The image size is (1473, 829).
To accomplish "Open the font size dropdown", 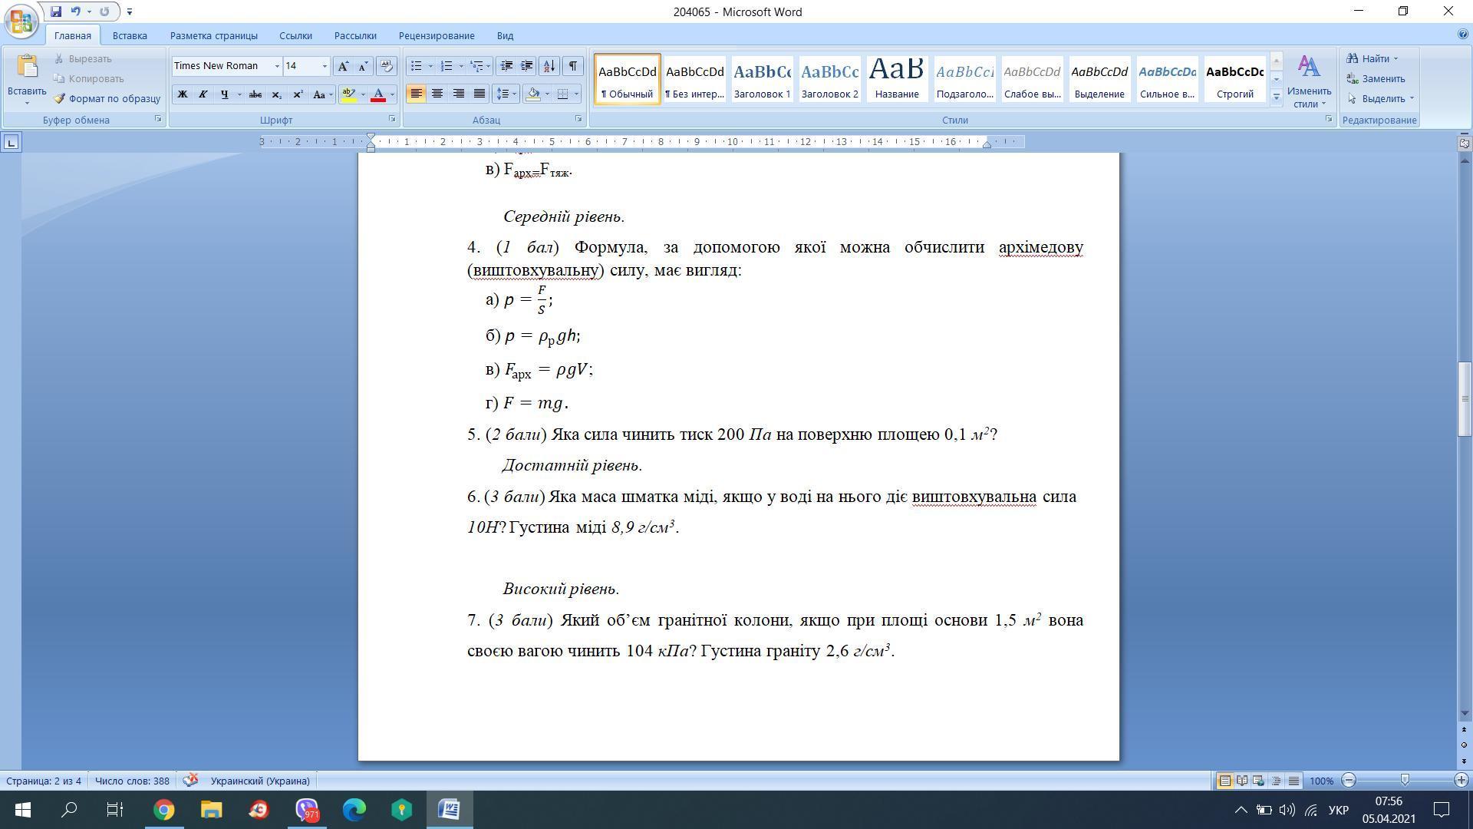I will pos(325,66).
